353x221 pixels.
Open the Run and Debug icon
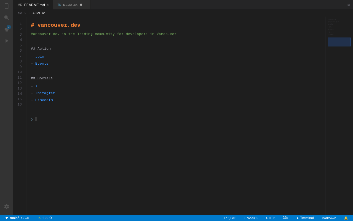tap(7, 41)
